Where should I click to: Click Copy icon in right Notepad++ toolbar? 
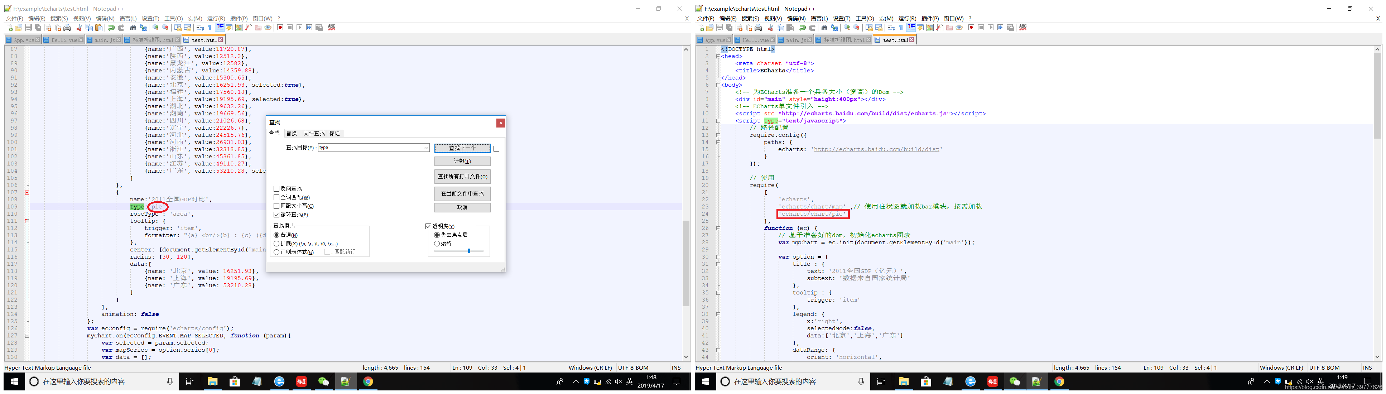pos(781,28)
